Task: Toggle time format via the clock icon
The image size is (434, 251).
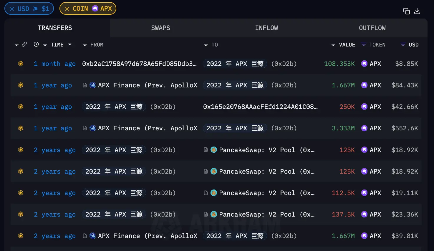Action: point(36,44)
